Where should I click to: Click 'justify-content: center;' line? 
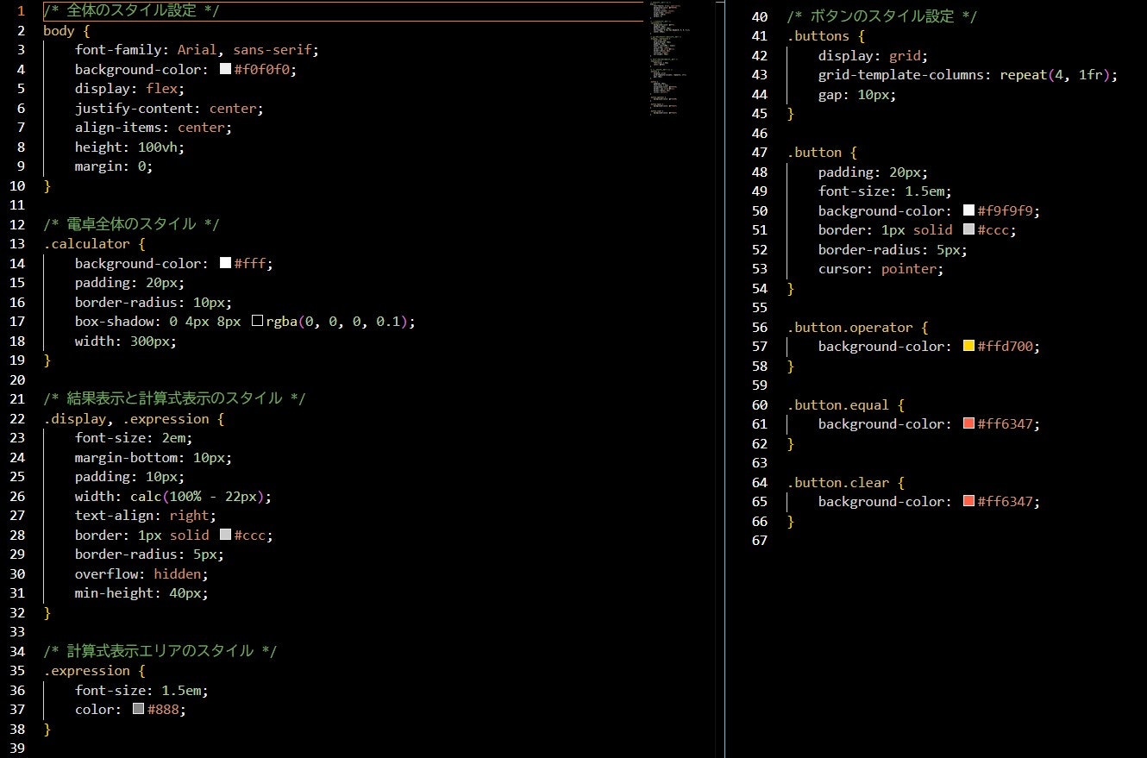169,109
